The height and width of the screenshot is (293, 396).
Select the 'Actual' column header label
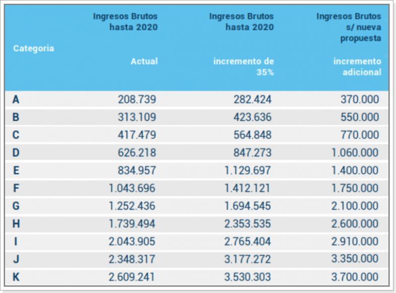(x=144, y=61)
